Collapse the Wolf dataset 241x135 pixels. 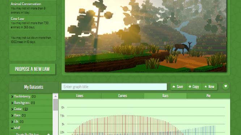coord(31,128)
